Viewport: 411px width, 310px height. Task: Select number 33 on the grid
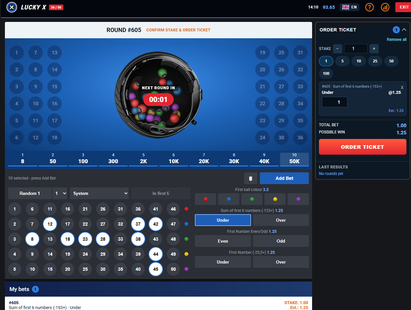pos(120,239)
